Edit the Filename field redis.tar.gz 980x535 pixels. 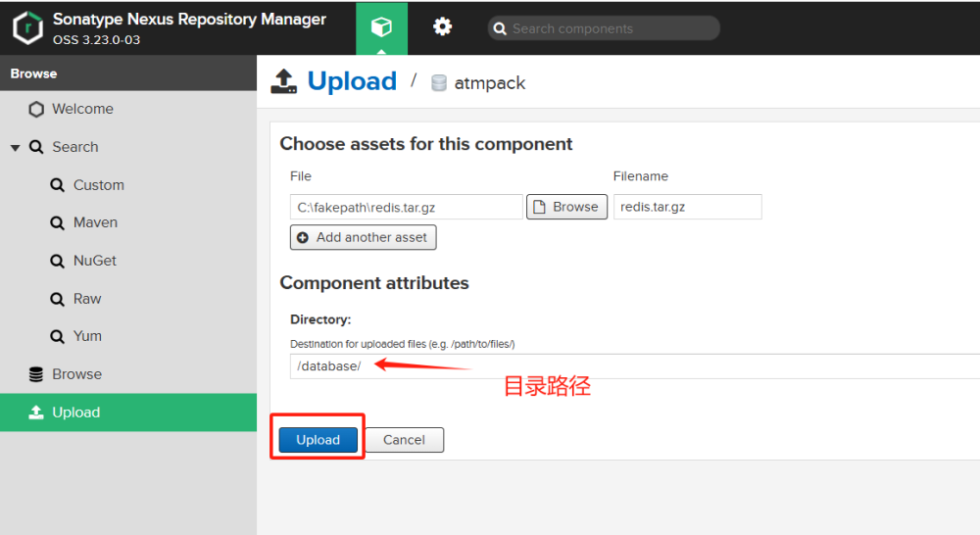pyautogui.click(x=688, y=207)
